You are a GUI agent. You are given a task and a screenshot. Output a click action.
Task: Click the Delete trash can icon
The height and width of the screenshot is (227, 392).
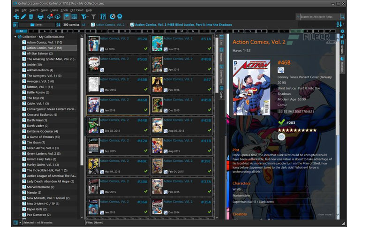pos(31,17)
